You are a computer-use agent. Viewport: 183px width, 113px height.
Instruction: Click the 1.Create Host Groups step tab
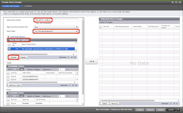click(11, 6)
